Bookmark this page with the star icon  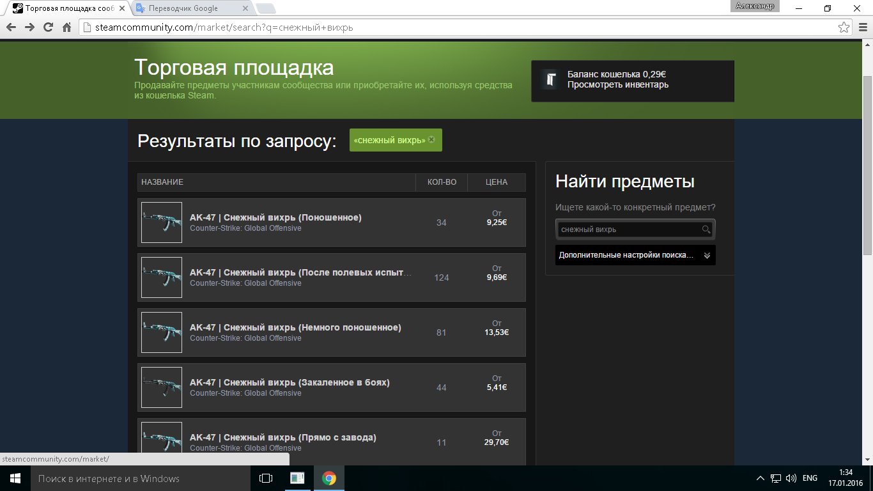844,27
